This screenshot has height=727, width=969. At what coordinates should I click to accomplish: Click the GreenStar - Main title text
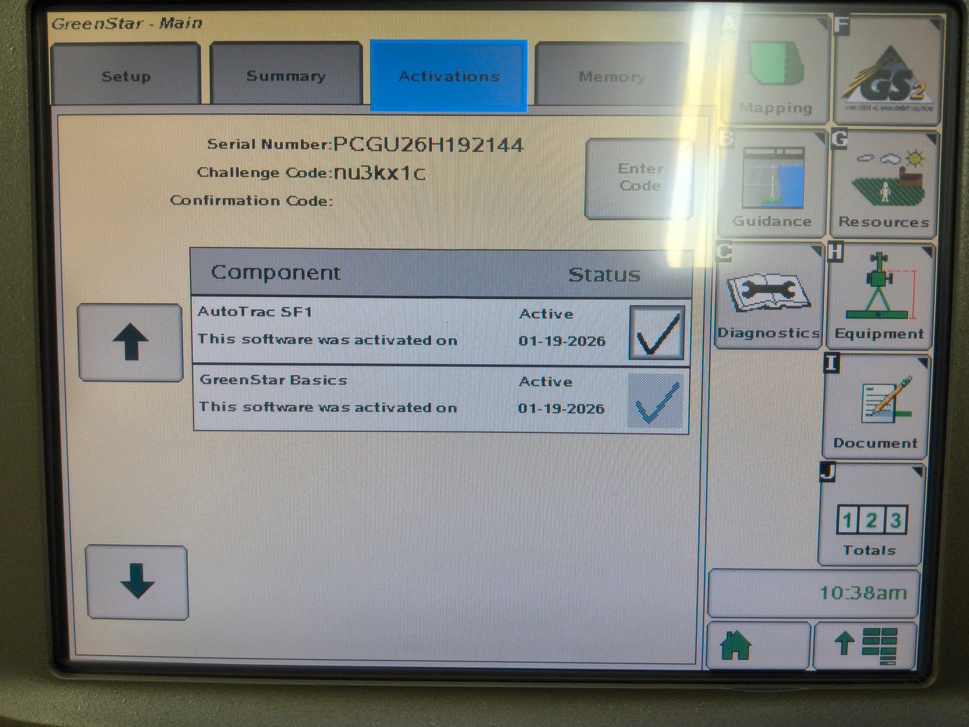pos(127,23)
